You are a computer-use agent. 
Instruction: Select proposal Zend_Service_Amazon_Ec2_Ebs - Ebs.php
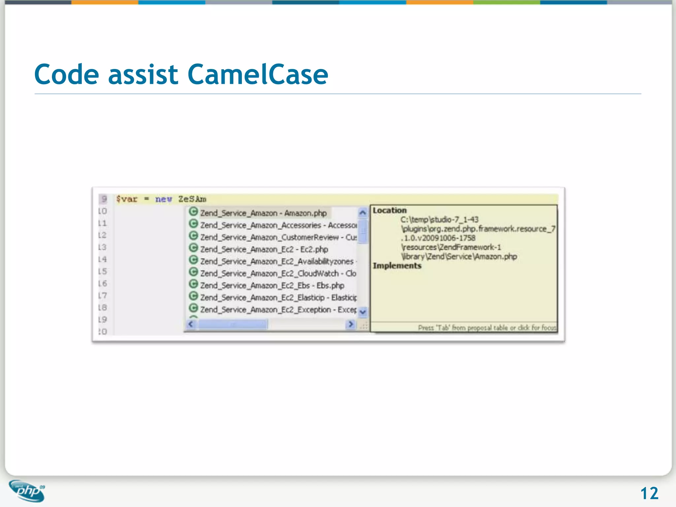point(272,286)
